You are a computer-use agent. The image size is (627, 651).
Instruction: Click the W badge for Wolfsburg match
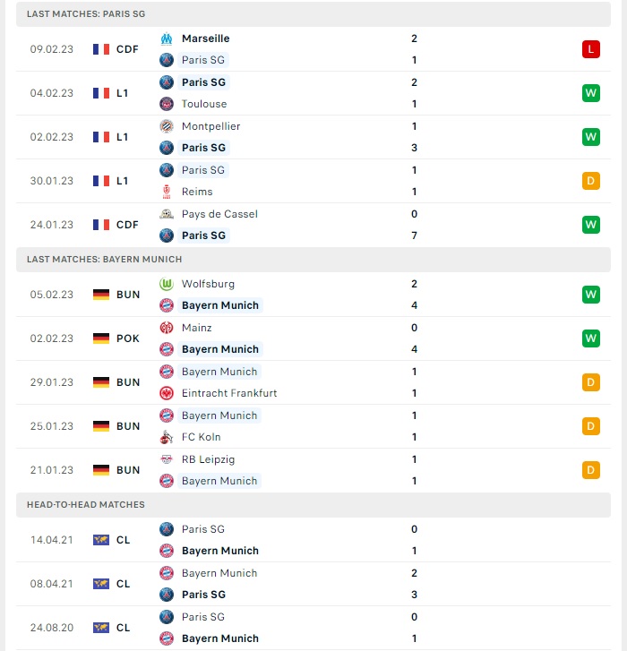click(591, 295)
